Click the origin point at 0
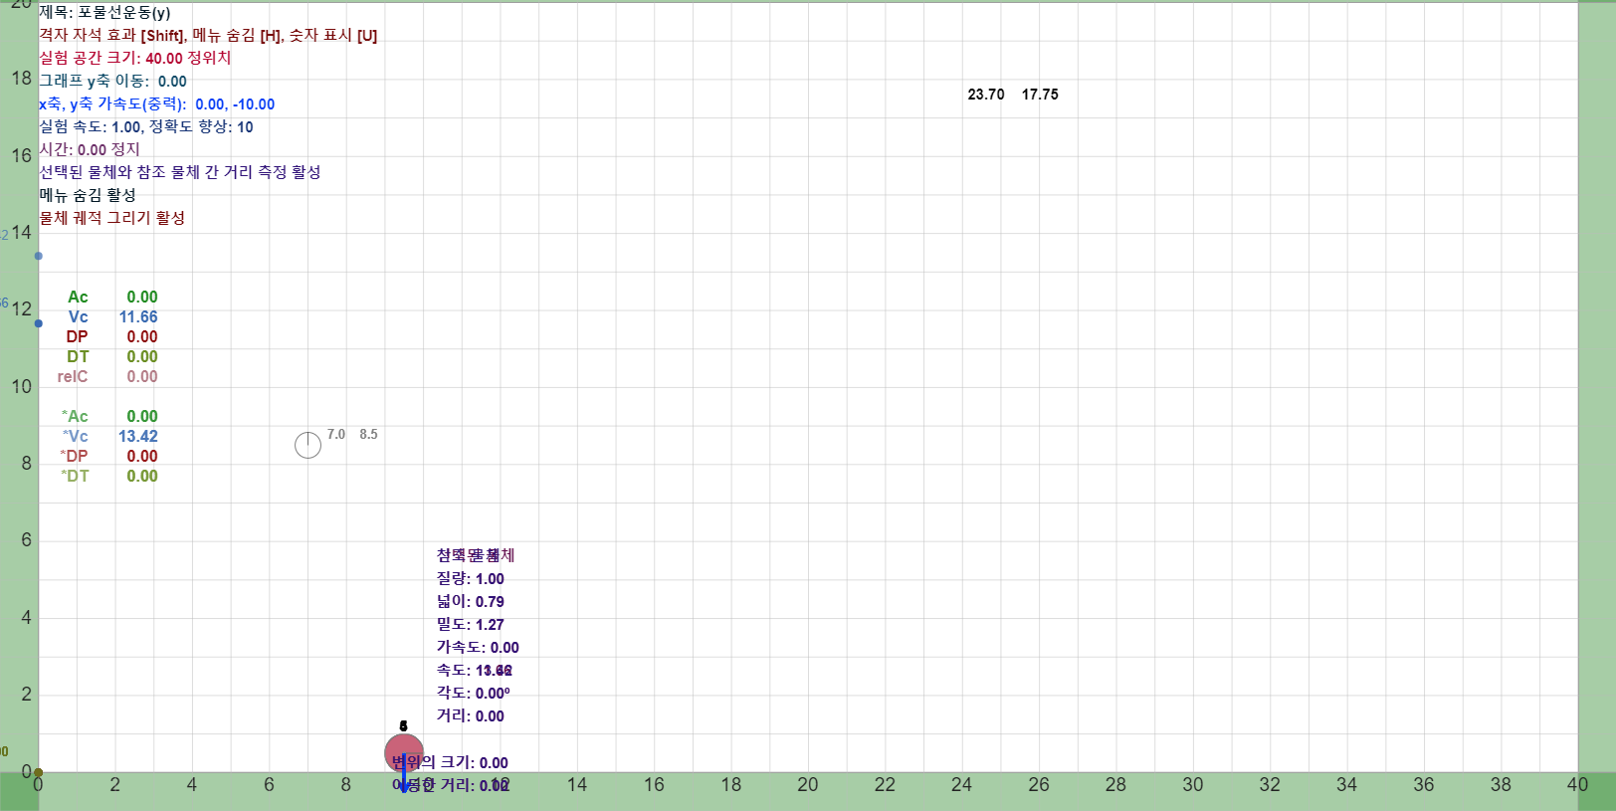This screenshot has height=811, width=1616. pos(38,772)
